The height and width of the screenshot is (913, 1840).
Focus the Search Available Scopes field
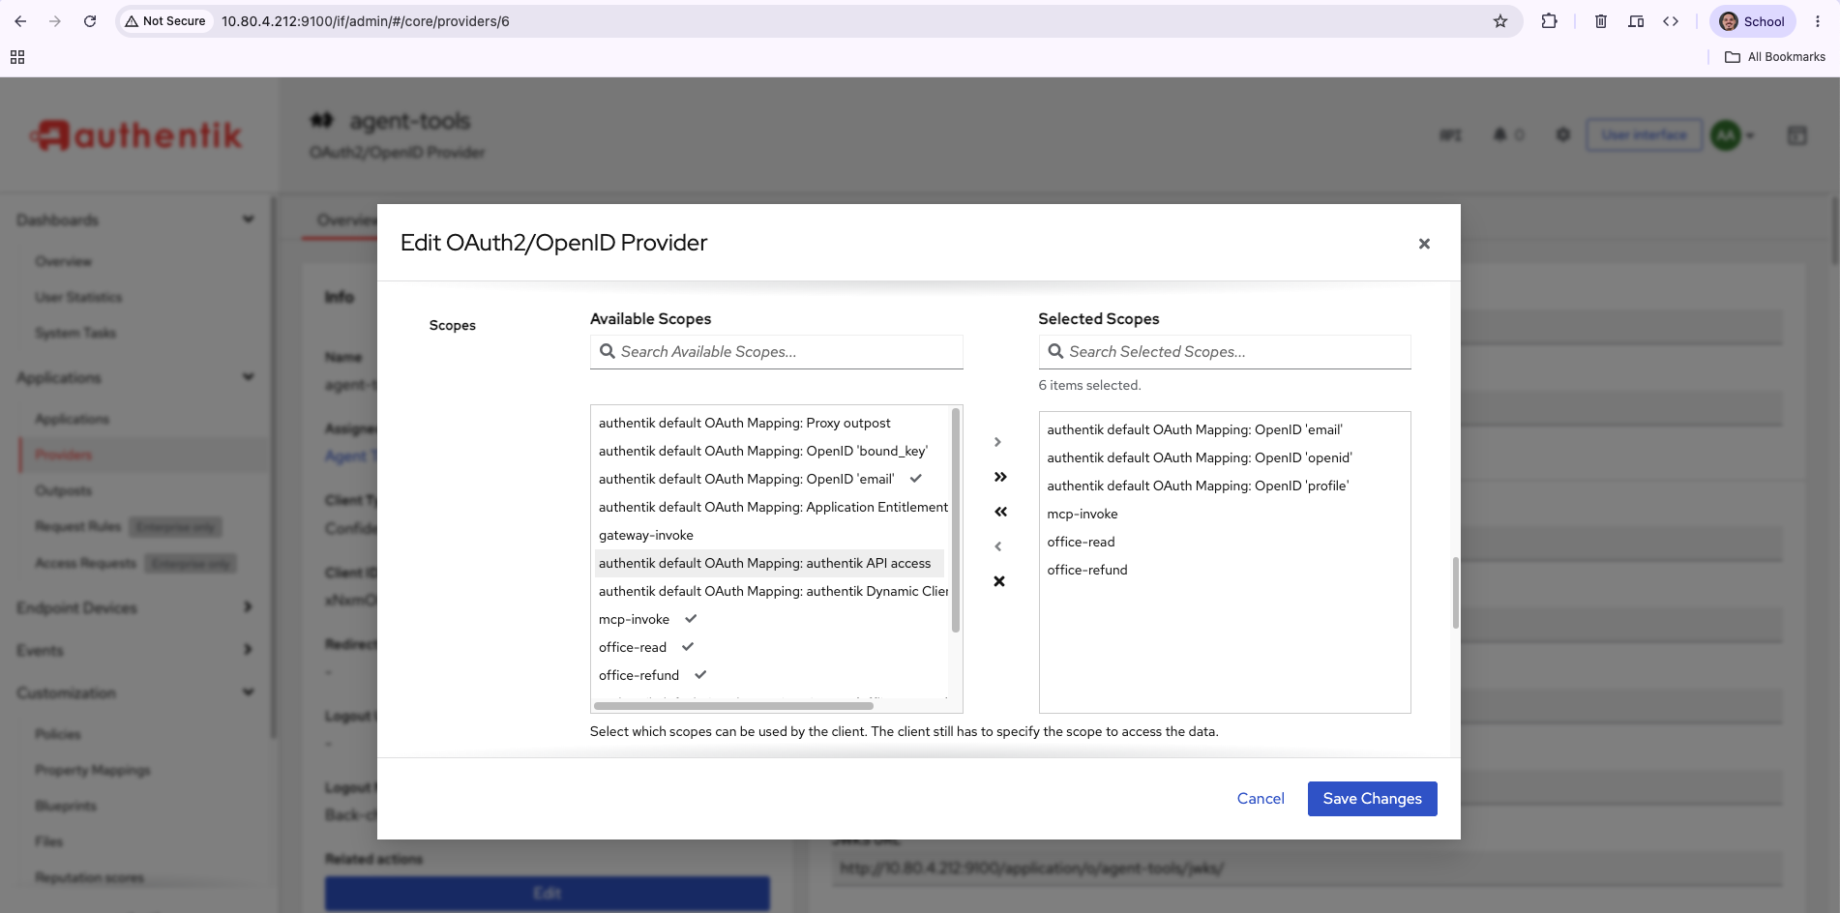(x=777, y=352)
